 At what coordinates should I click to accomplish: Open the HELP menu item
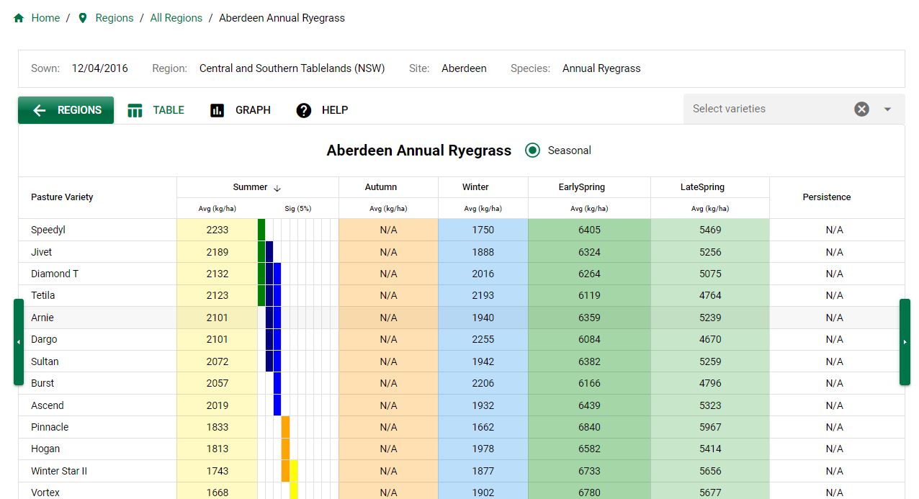(x=334, y=110)
